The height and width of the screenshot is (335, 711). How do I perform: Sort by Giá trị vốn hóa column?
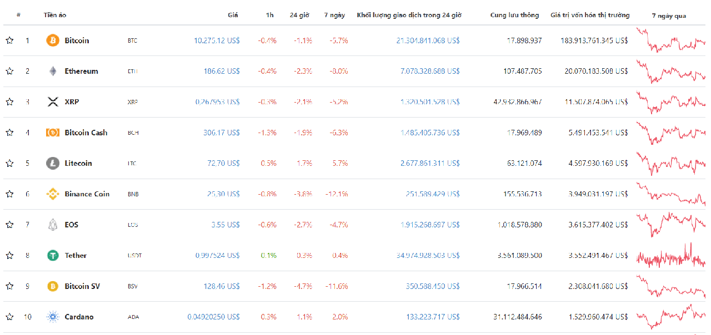click(x=590, y=15)
